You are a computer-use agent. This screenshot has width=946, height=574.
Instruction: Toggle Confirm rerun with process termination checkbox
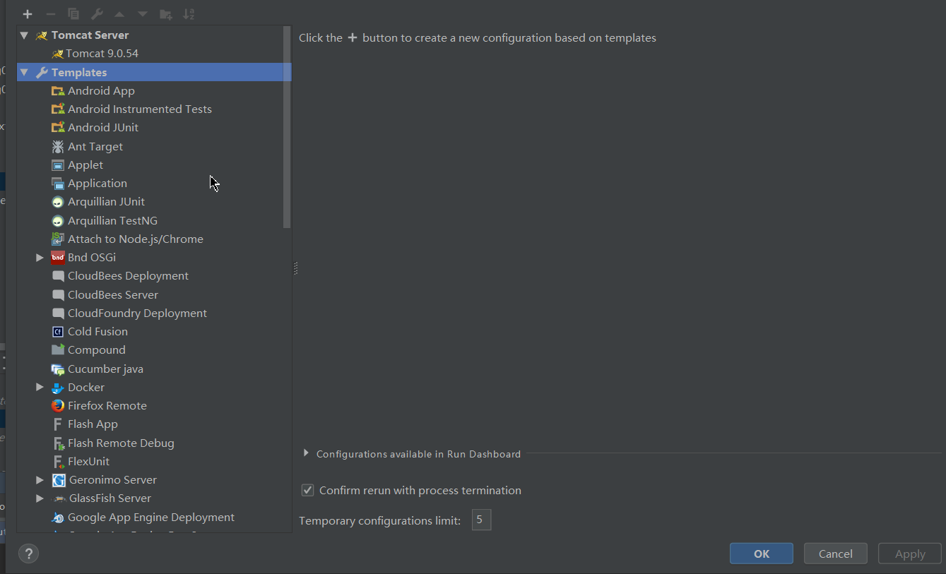point(307,490)
